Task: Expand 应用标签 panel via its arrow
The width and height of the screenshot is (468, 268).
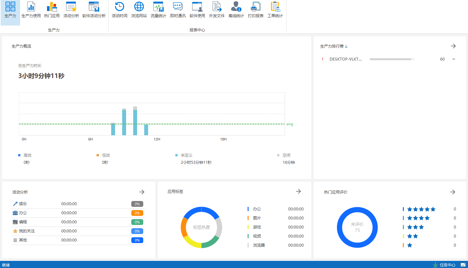Action: 298,191
